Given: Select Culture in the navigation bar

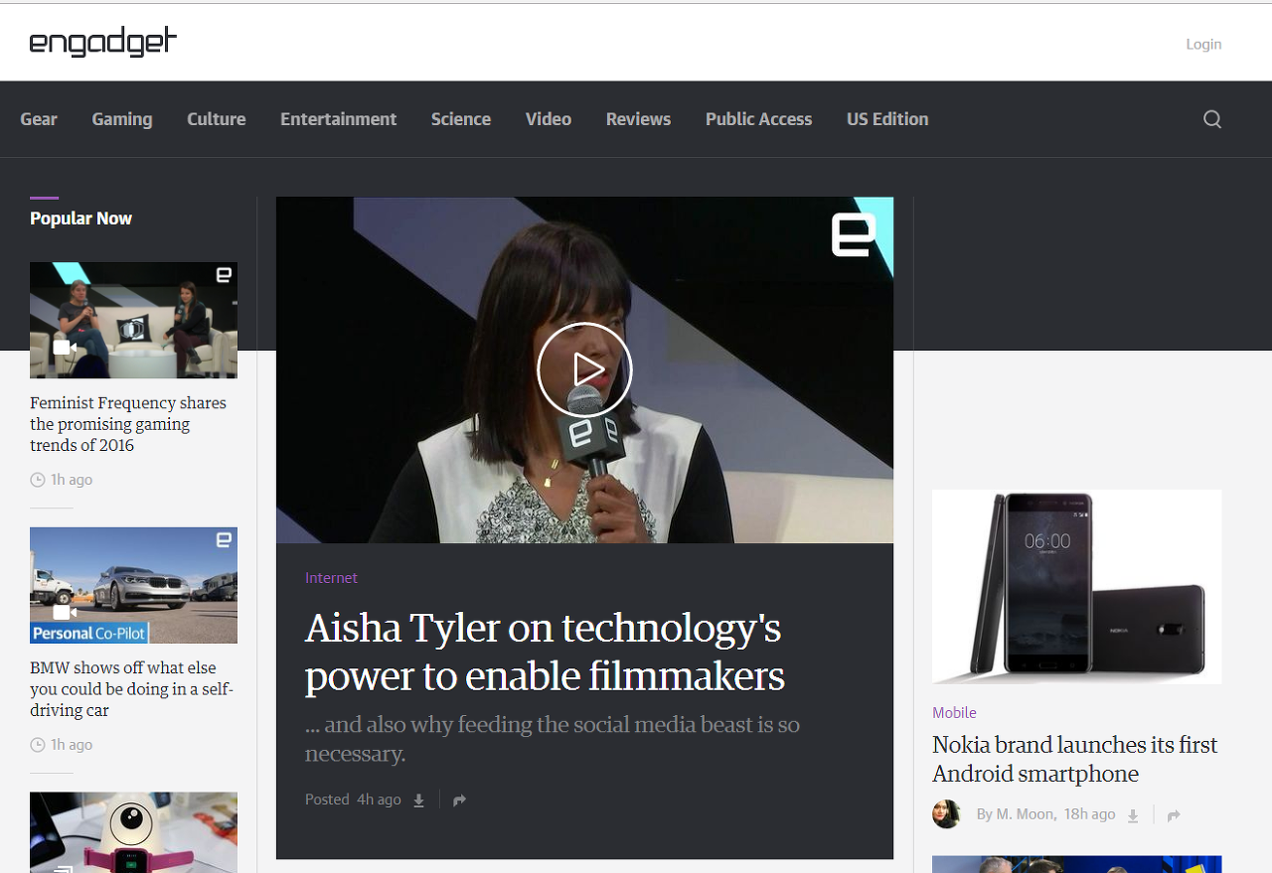Looking at the screenshot, I should pos(217,119).
